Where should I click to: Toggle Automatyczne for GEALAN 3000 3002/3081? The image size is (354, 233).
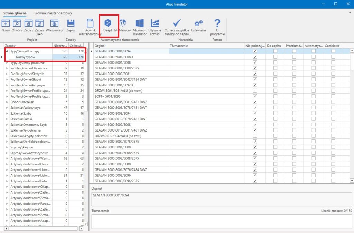[x=314, y=74]
